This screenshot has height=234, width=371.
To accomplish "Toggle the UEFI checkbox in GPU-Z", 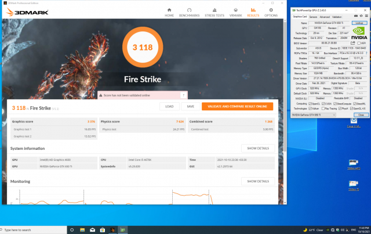I will (359, 43).
